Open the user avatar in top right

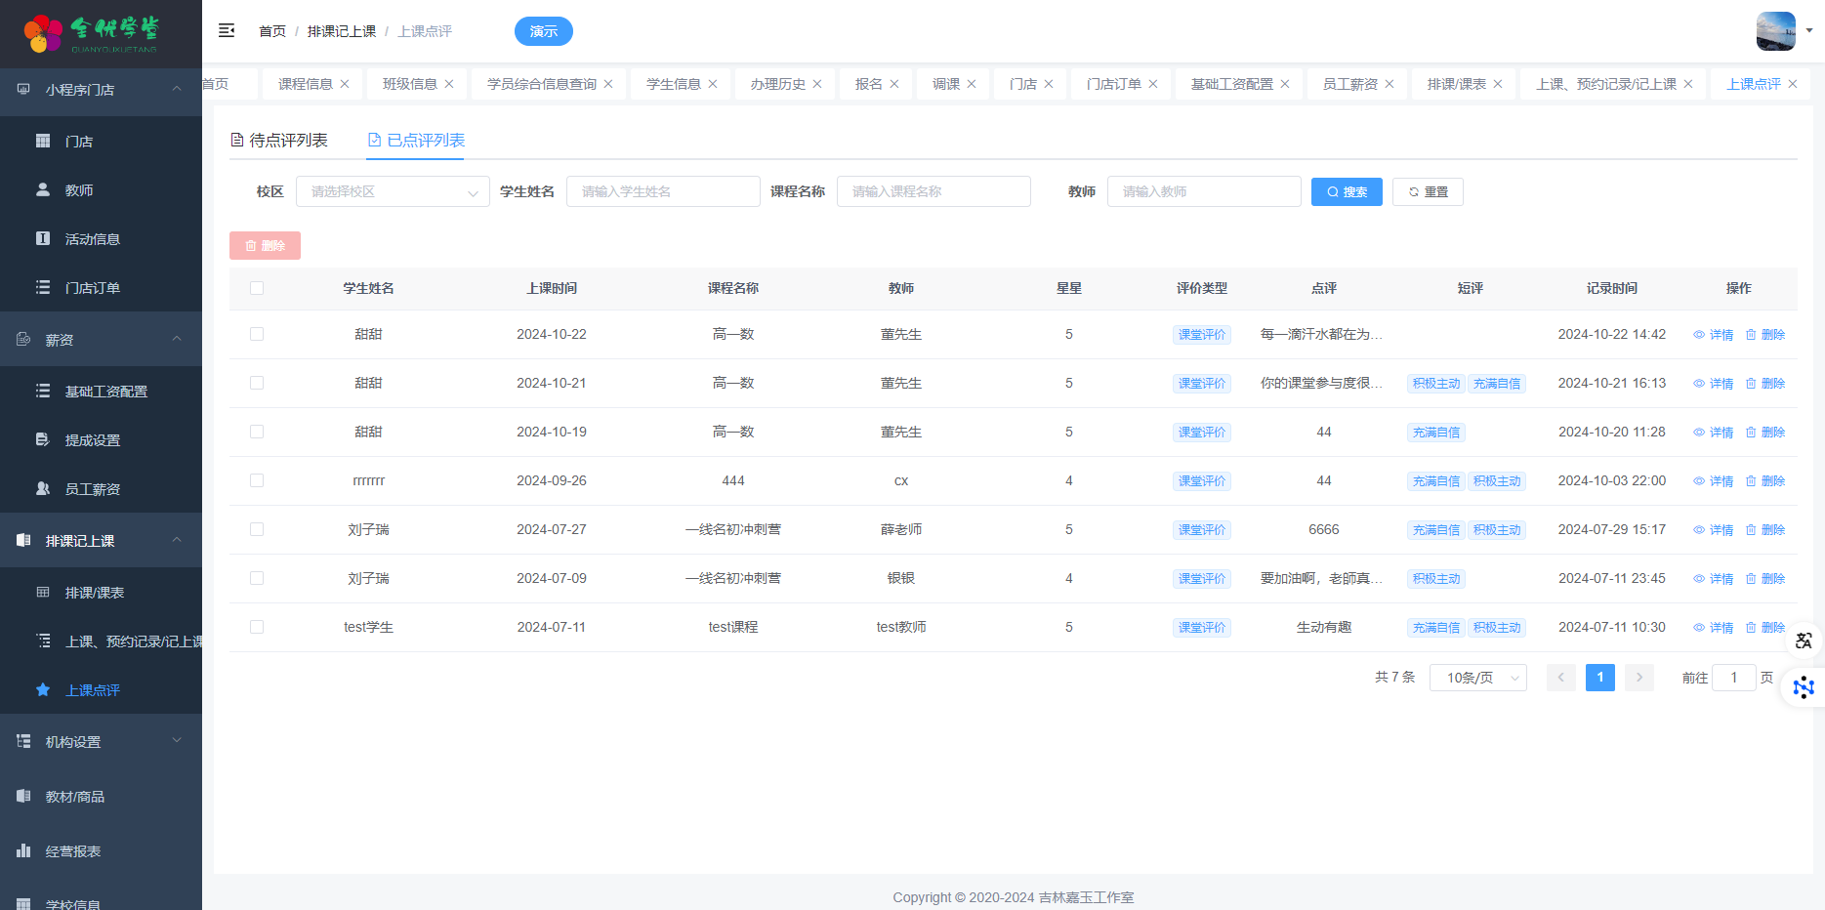[x=1775, y=31]
